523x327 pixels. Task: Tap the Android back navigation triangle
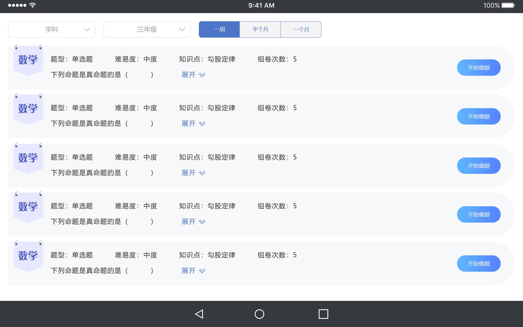(199, 314)
